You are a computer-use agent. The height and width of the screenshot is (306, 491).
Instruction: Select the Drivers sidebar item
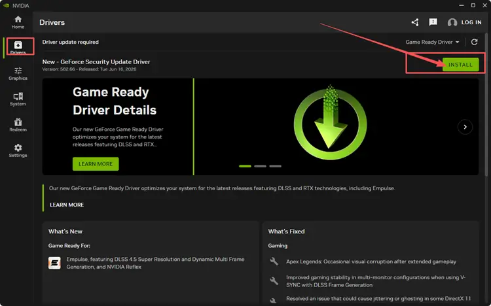(x=18, y=47)
